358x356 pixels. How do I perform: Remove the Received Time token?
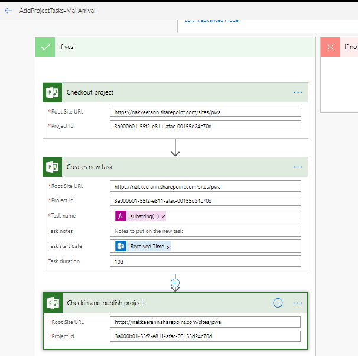click(x=168, y=247)
